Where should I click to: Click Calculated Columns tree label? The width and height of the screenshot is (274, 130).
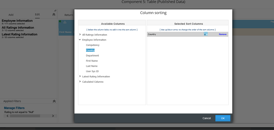93,82
